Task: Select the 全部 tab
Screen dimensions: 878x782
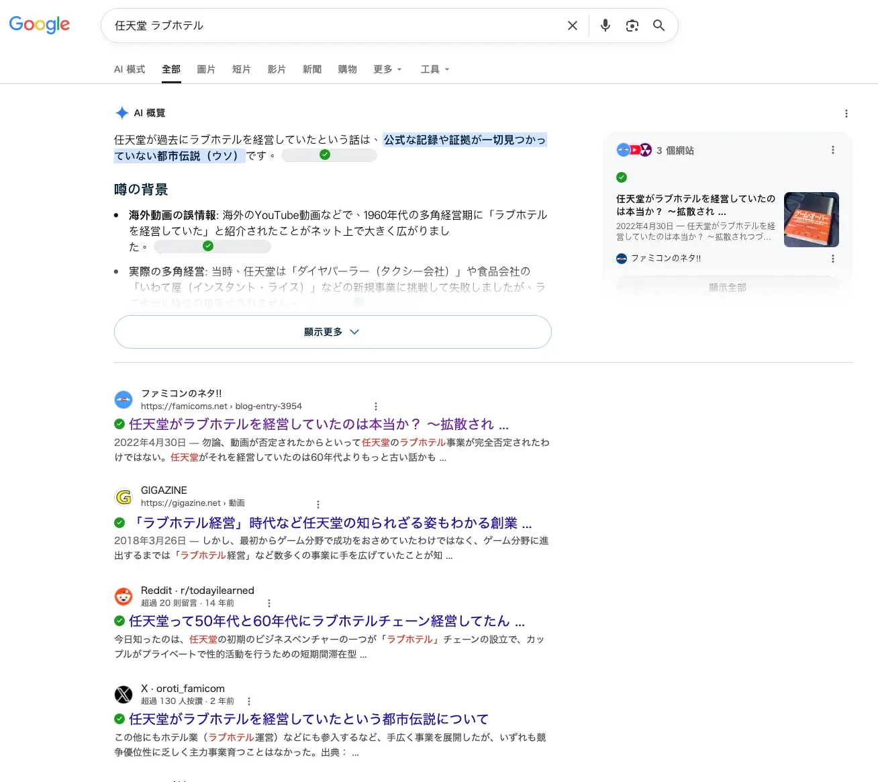Action: (x=171, y=69)
